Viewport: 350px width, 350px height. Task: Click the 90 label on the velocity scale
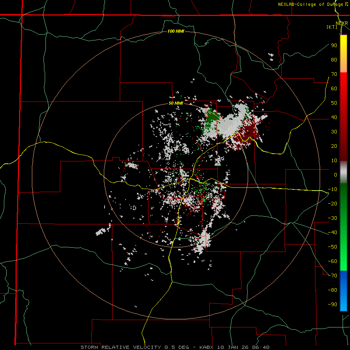[x=334, y=45]
